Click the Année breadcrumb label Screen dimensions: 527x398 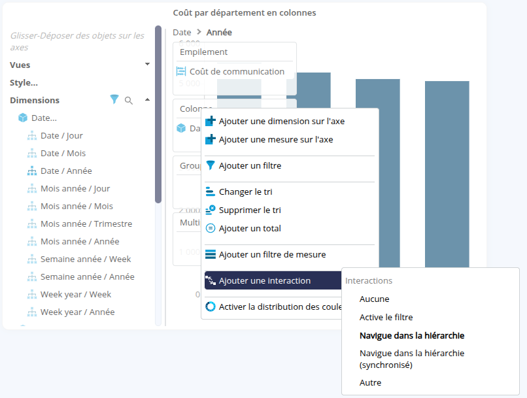pyautogui.click(x=219, y=32)
